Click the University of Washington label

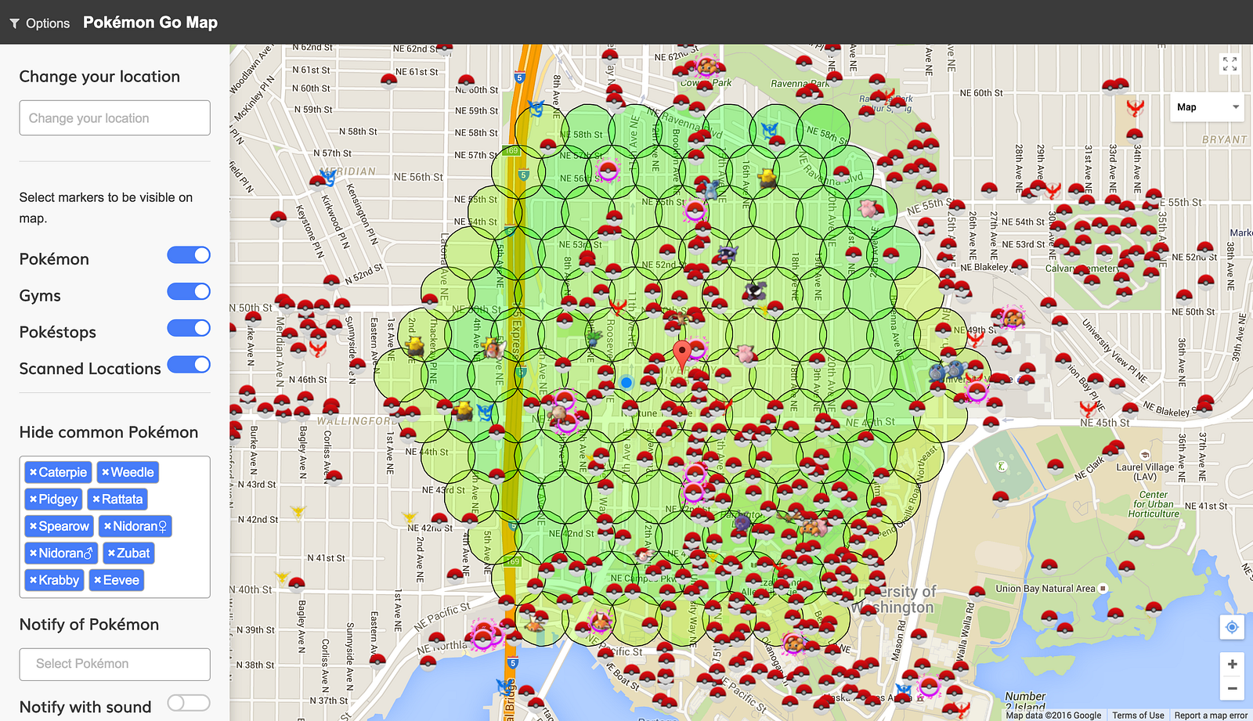[x=894, y=600]
